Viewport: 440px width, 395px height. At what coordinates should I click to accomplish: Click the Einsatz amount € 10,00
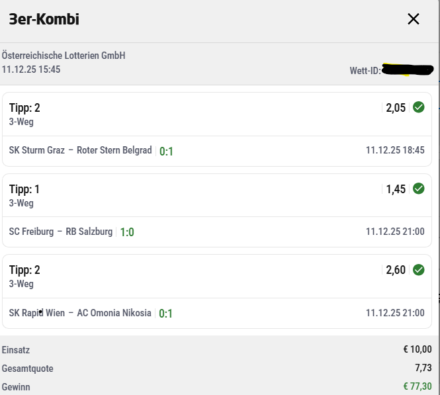[x=417, y=350]
